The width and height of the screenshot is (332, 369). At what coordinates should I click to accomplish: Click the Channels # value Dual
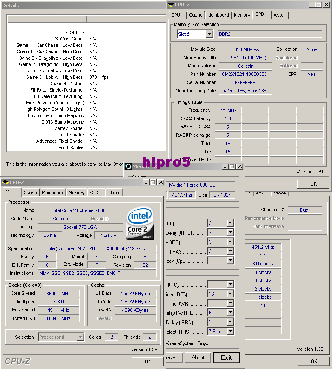tap(305, 210)
